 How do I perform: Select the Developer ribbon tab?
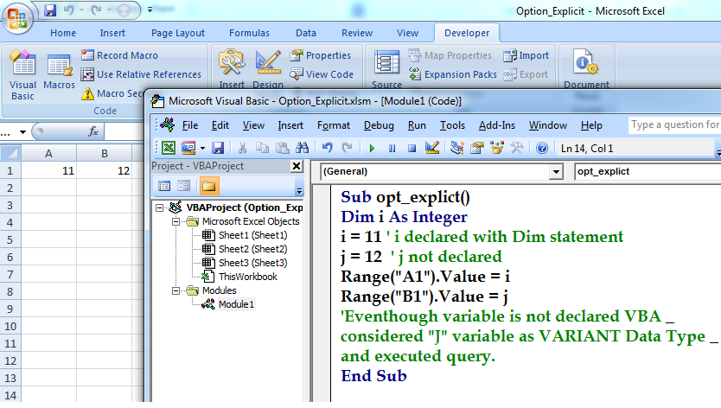[467, 33]
